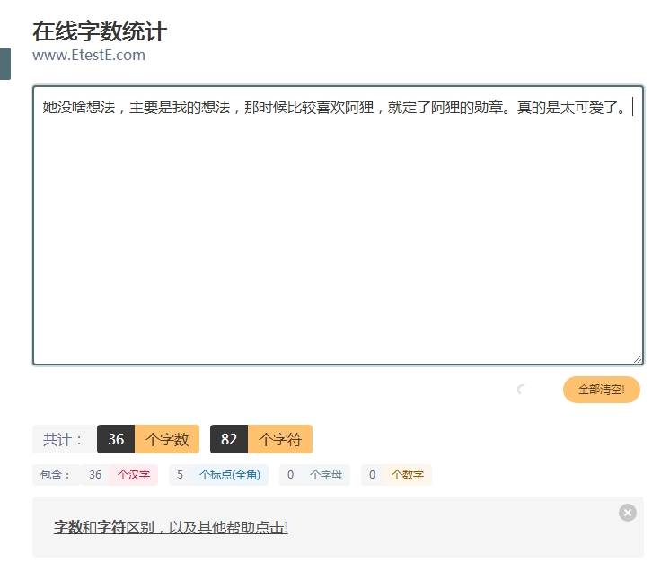Select the 82 个字符 character counter
This screenshot has height=580, width=661.
point(261,439)
